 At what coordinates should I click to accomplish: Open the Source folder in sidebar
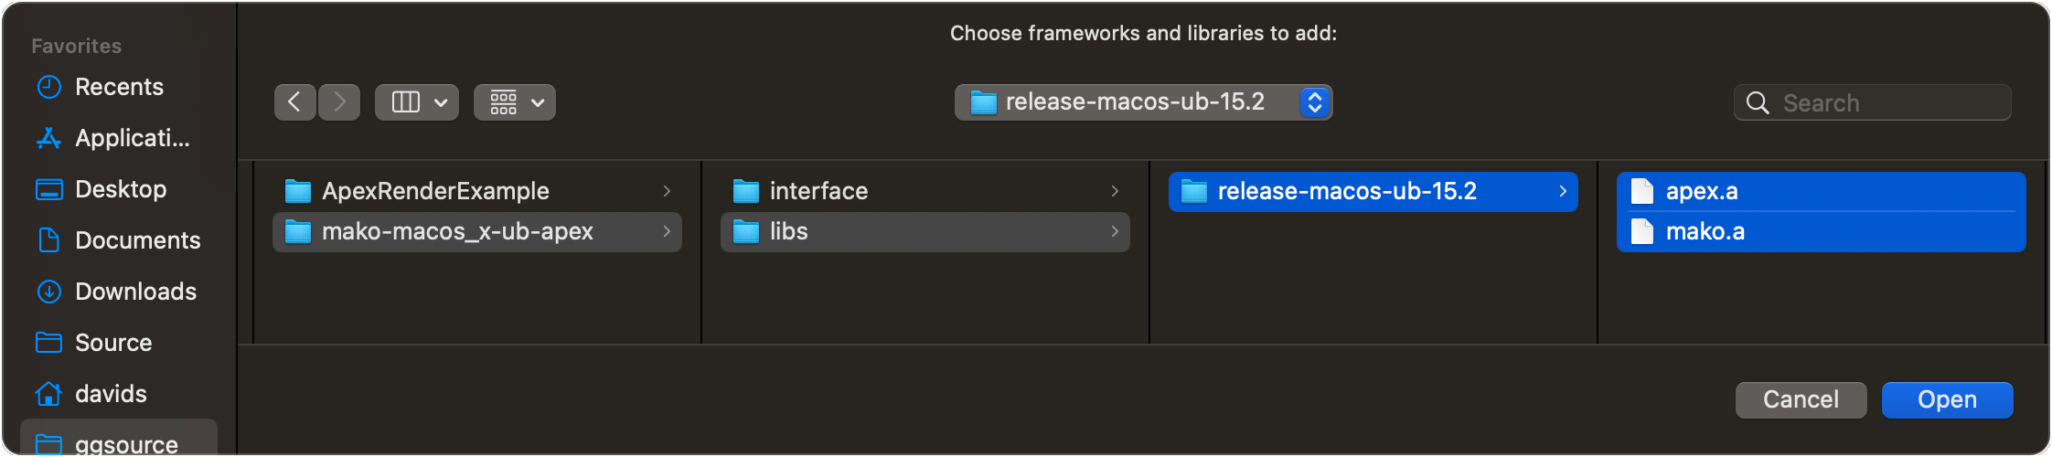click(113, 343)
